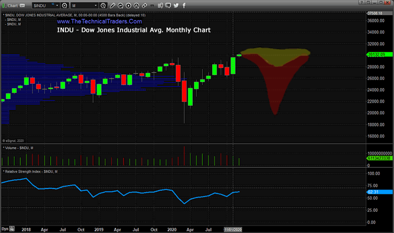
Task: Expand the M interval dropdown
Action: pyautogui.click(x=96, y=5)
